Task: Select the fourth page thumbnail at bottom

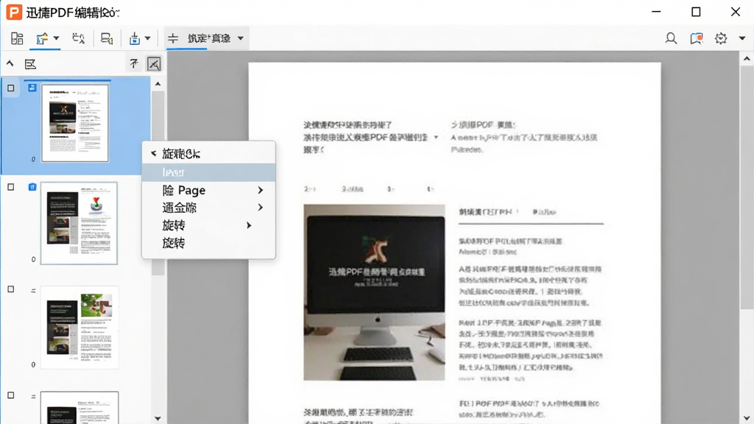Action: click(80, 408)
